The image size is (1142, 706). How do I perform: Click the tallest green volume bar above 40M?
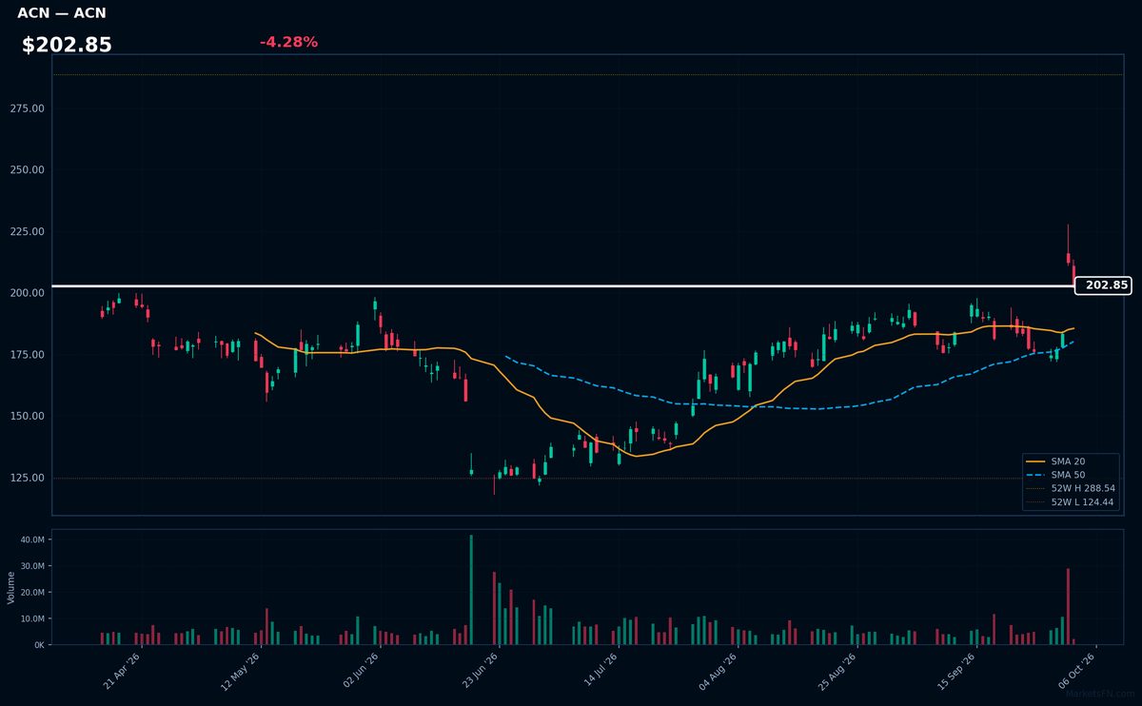click(x=471, y=590)
